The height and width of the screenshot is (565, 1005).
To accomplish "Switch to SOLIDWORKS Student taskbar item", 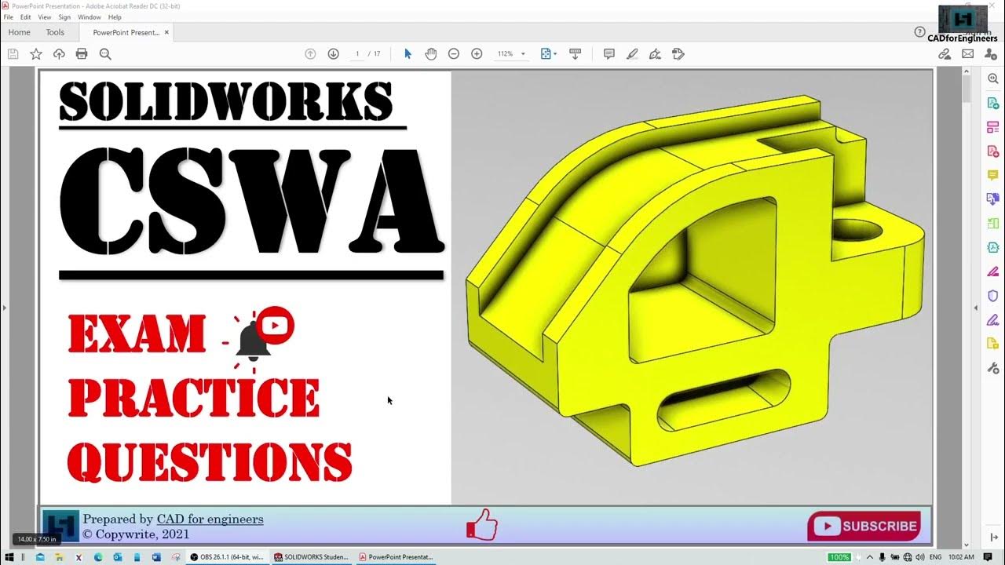I will point(312,557).
